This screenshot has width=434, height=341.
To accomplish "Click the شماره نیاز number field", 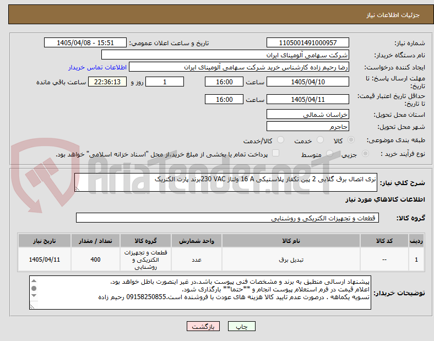I will [307, 42].
